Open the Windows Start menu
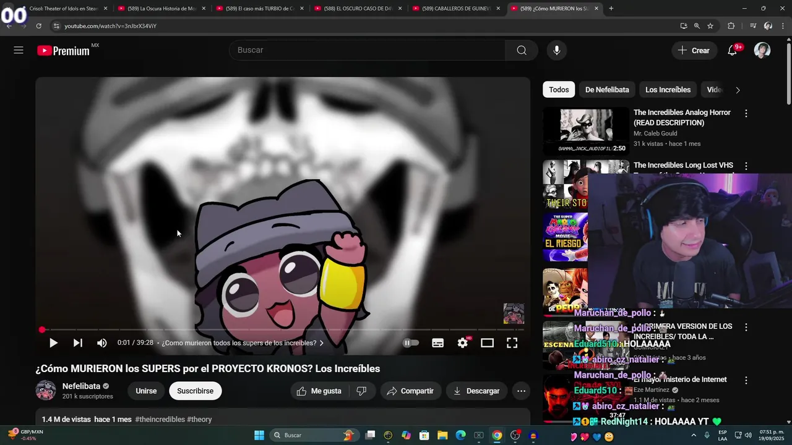 [x=259, y=436]
